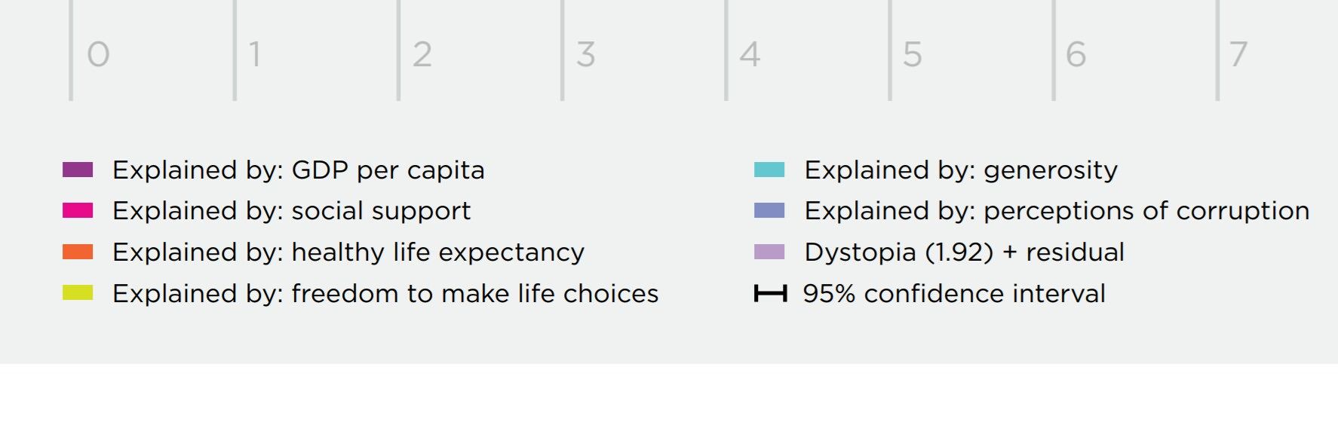Viewport: 1338px width, 425px height.
Task: Click the 'Dystopia (1.92) + residual' label
Action: [x=964, y=252]
